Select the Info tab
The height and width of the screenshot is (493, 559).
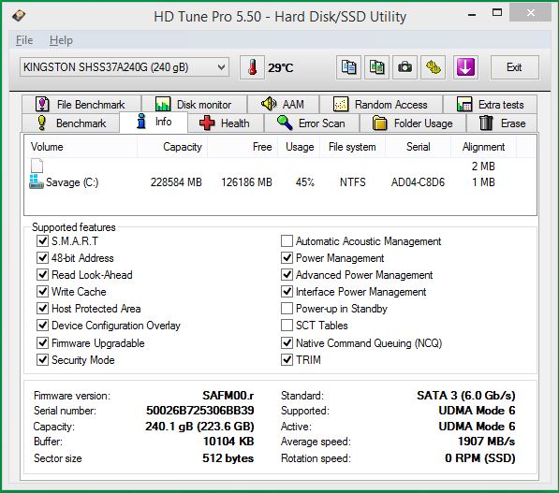point(154,122)
